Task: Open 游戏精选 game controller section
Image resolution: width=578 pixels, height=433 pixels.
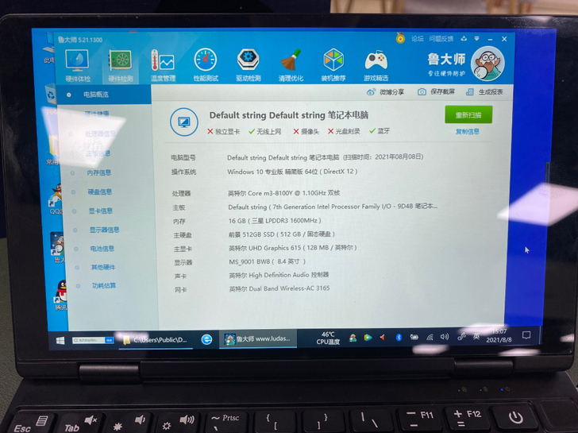Action: coord(376,65)
